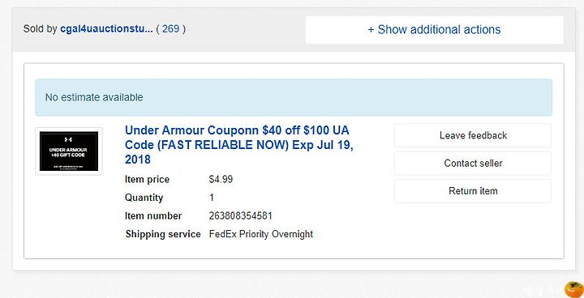
Task: Select the FedEx Priority Overnight shipping text
Action: [x=261, y=234]
